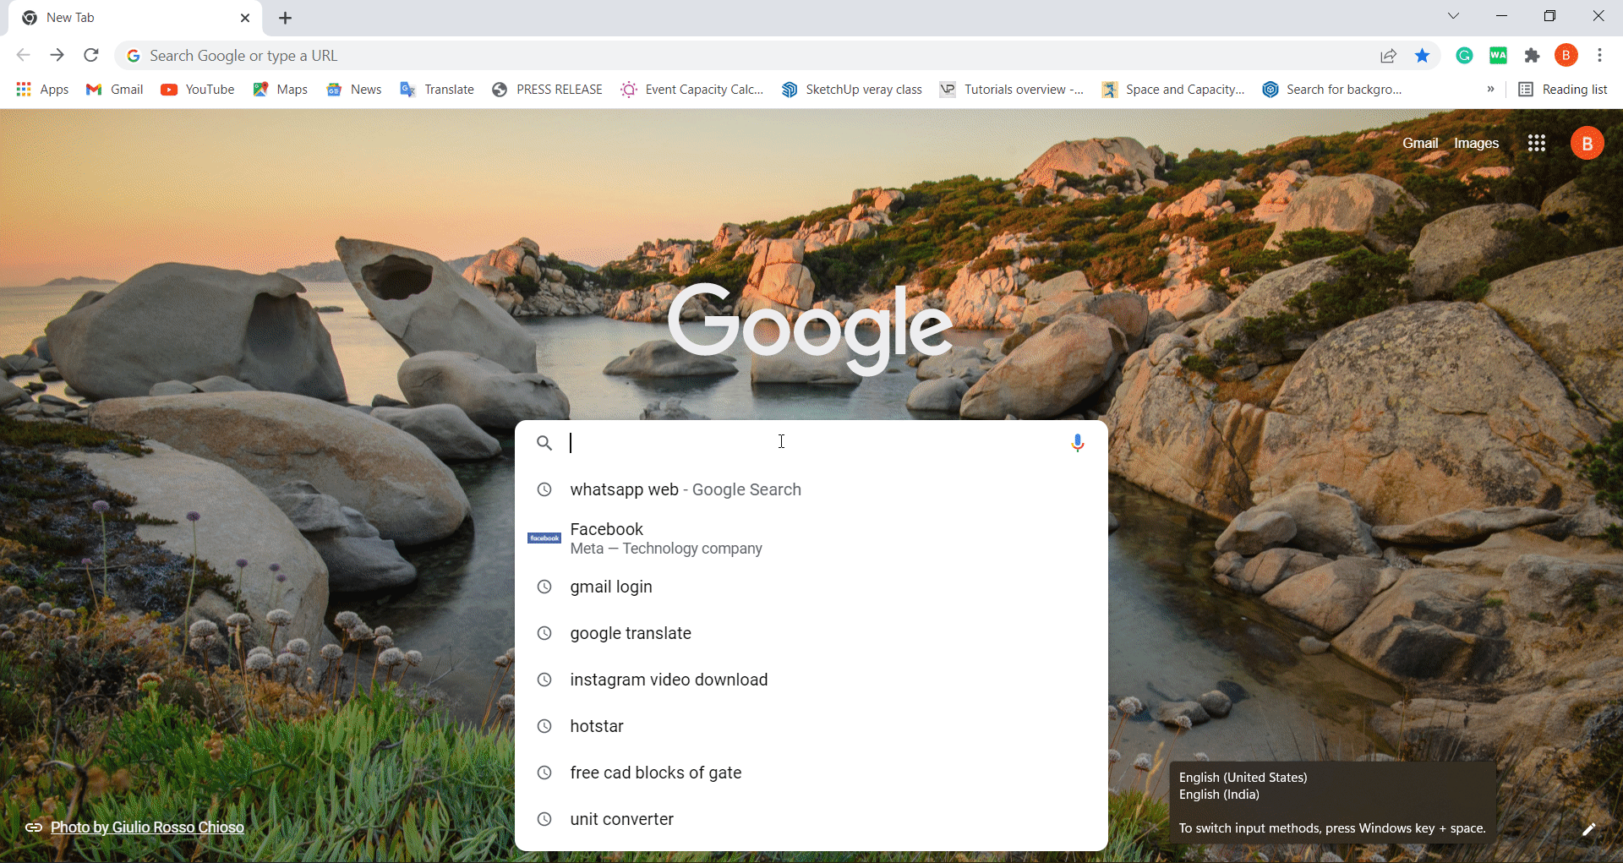Screen dimensions: 1623x863
Task: Open the Reading list panel
Action: 1563,90
